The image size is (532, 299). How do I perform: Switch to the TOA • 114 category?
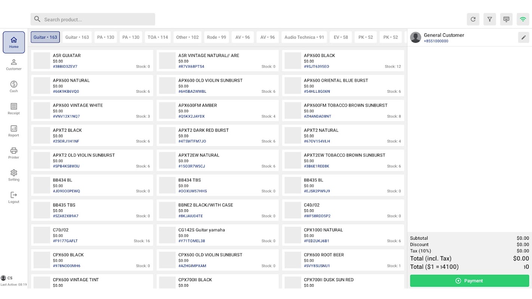pyautogui.click(x=158, y=37)
